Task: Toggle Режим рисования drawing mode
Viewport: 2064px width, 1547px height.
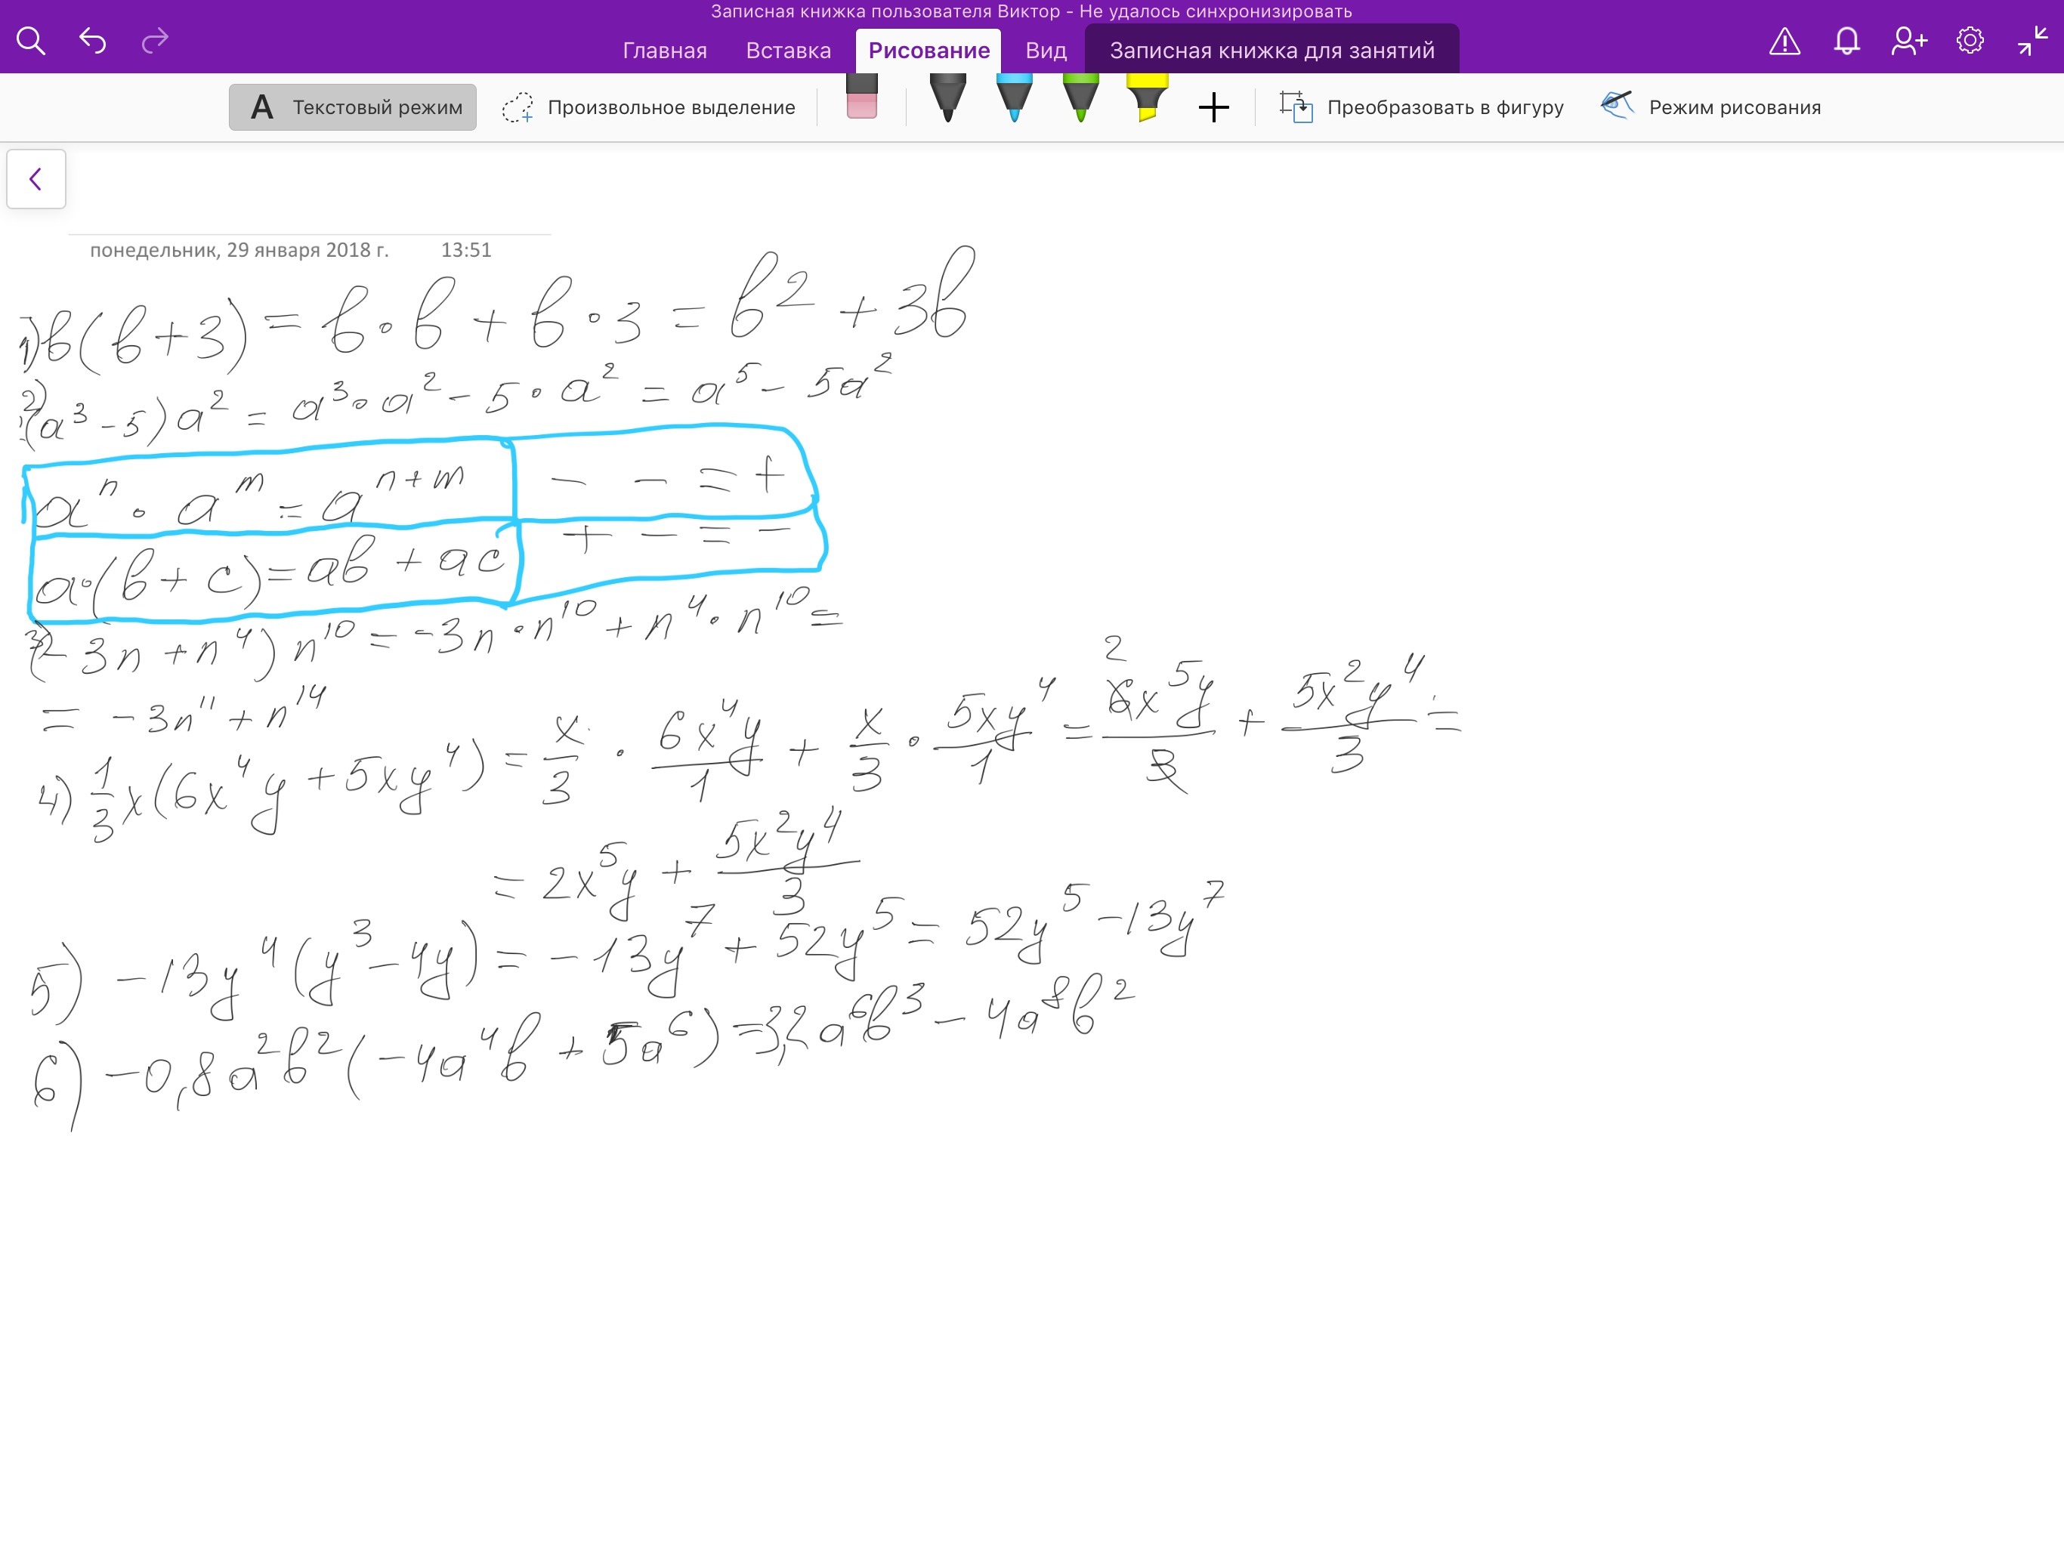Action: click(1710, 107)
